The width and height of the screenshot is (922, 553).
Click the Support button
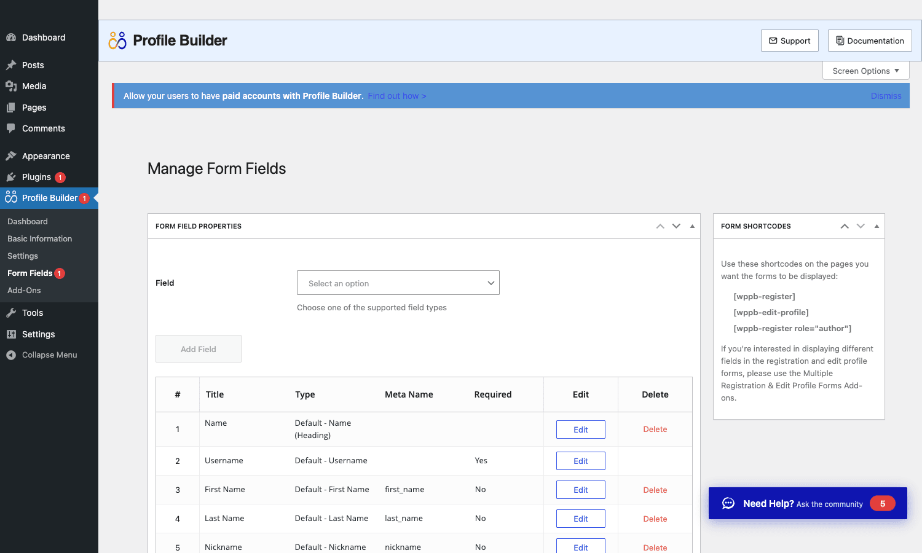(790, 41)
